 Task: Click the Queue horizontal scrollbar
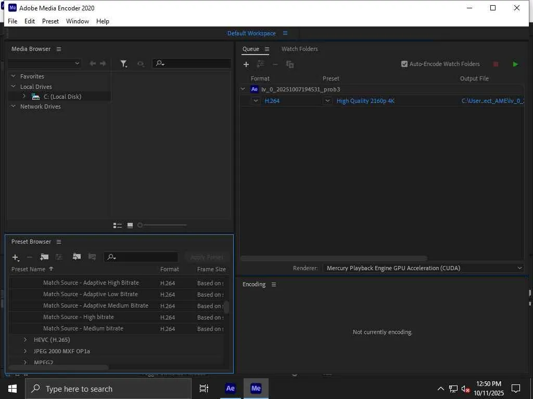pyautogui.click(x=334, y=259)
